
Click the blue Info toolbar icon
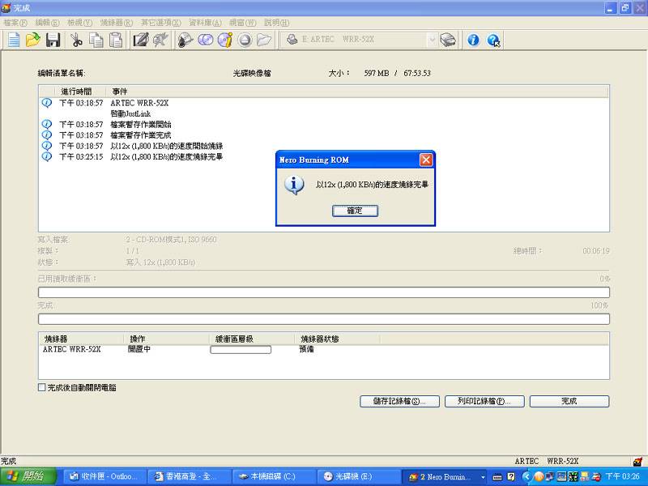(x=473, y=40)
